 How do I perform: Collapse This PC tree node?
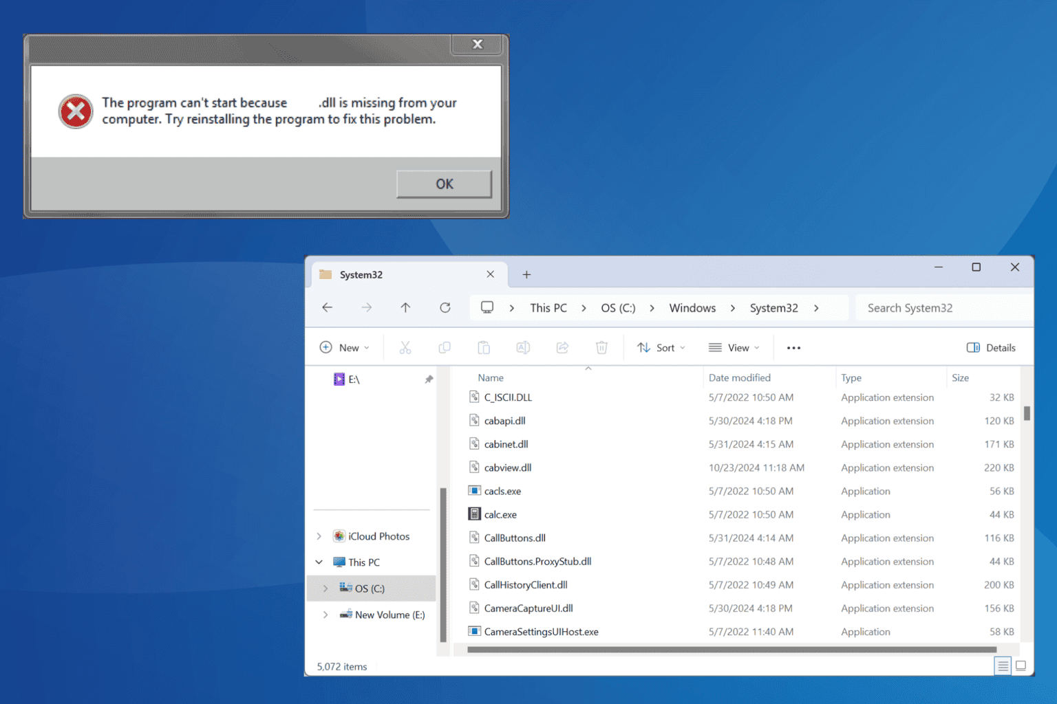[319, 562]
